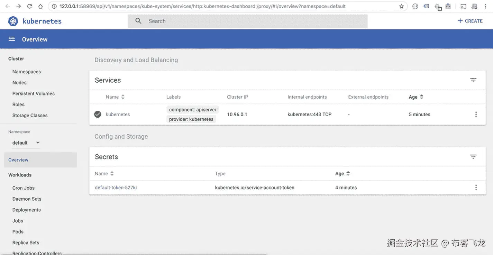The width and height of the screenshot is (493, 255).
Task: Click the 'provider: kubernetes' label chip
Action: [191, 119]
